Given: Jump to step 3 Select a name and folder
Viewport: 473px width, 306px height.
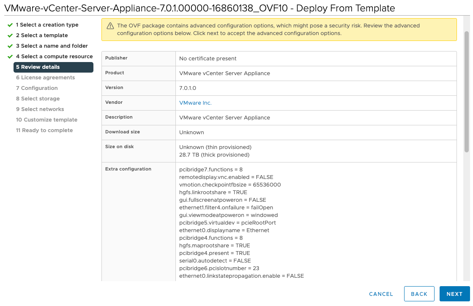Looking at the screenshot, I should point(52,46).
